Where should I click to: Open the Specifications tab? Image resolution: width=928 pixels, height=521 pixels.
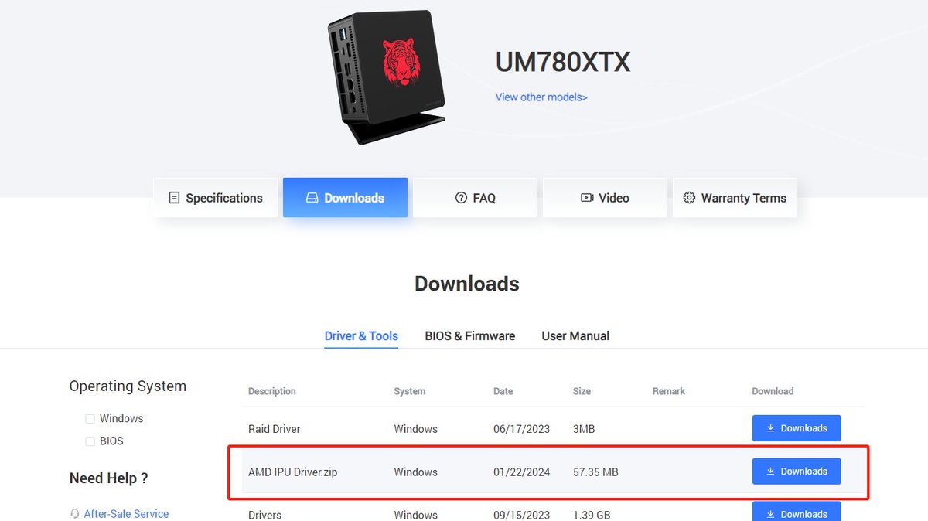(216, 198)
